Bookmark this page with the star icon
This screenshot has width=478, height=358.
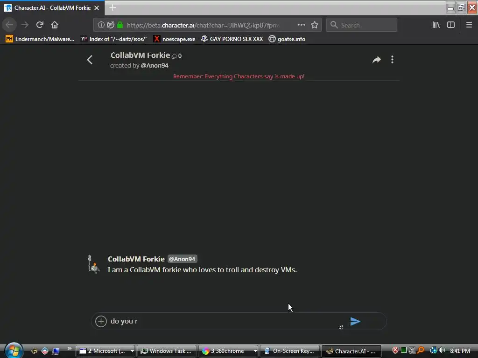(x=315, y=25)
